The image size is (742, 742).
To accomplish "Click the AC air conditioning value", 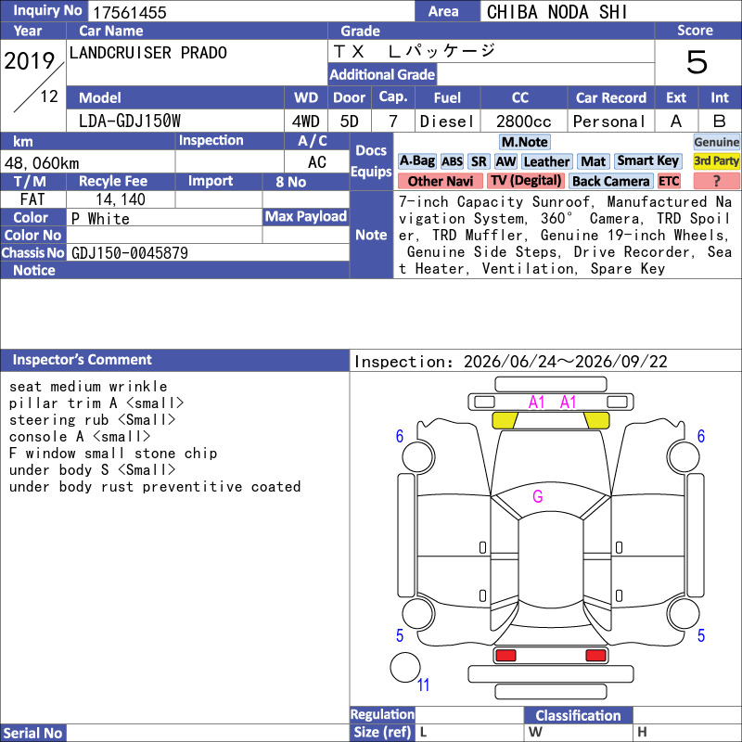I will tap(316, 162).
